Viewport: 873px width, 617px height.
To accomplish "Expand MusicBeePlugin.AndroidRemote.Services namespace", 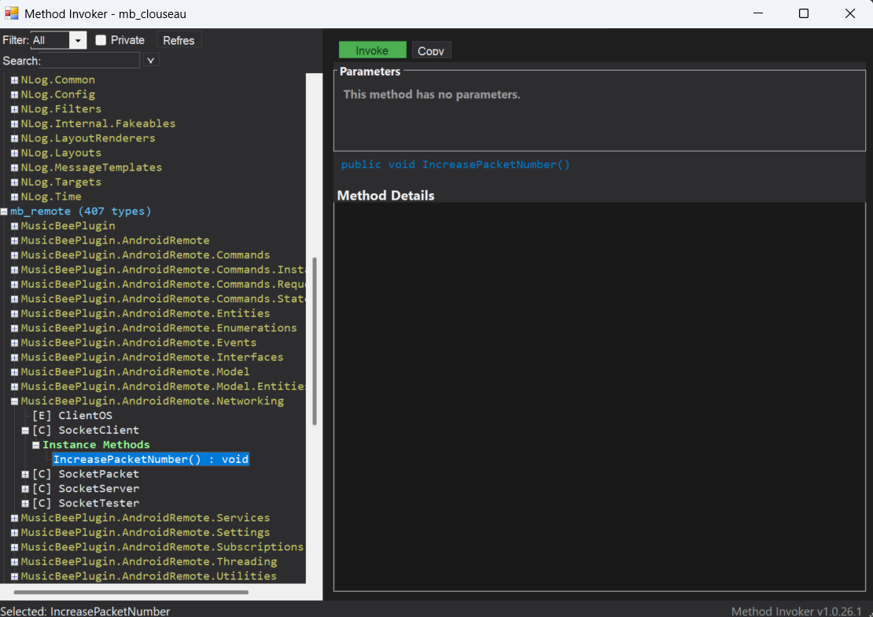I will click(14, 518).
